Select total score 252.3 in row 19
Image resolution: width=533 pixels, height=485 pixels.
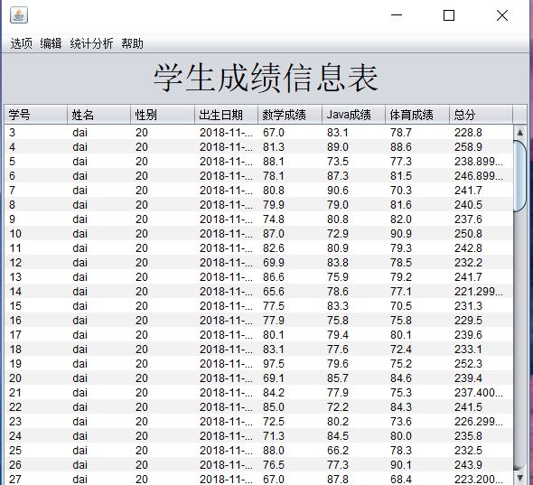pyautogui.click(x=481, y=364)
